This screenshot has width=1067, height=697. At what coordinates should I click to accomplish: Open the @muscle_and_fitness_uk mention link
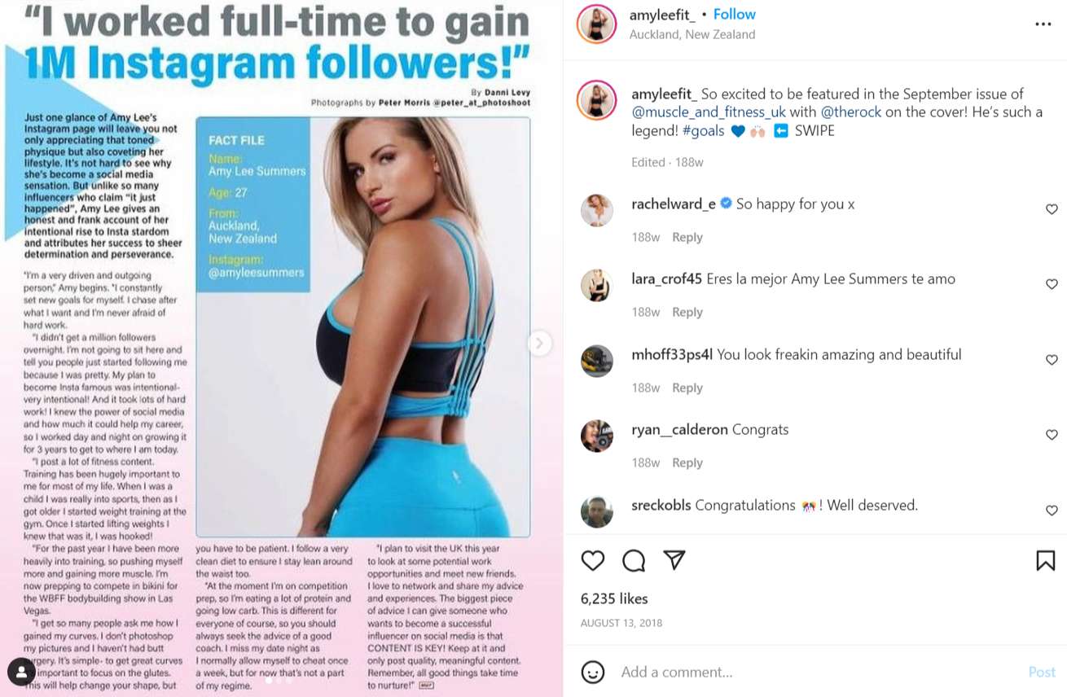click(x=709, y=112)
